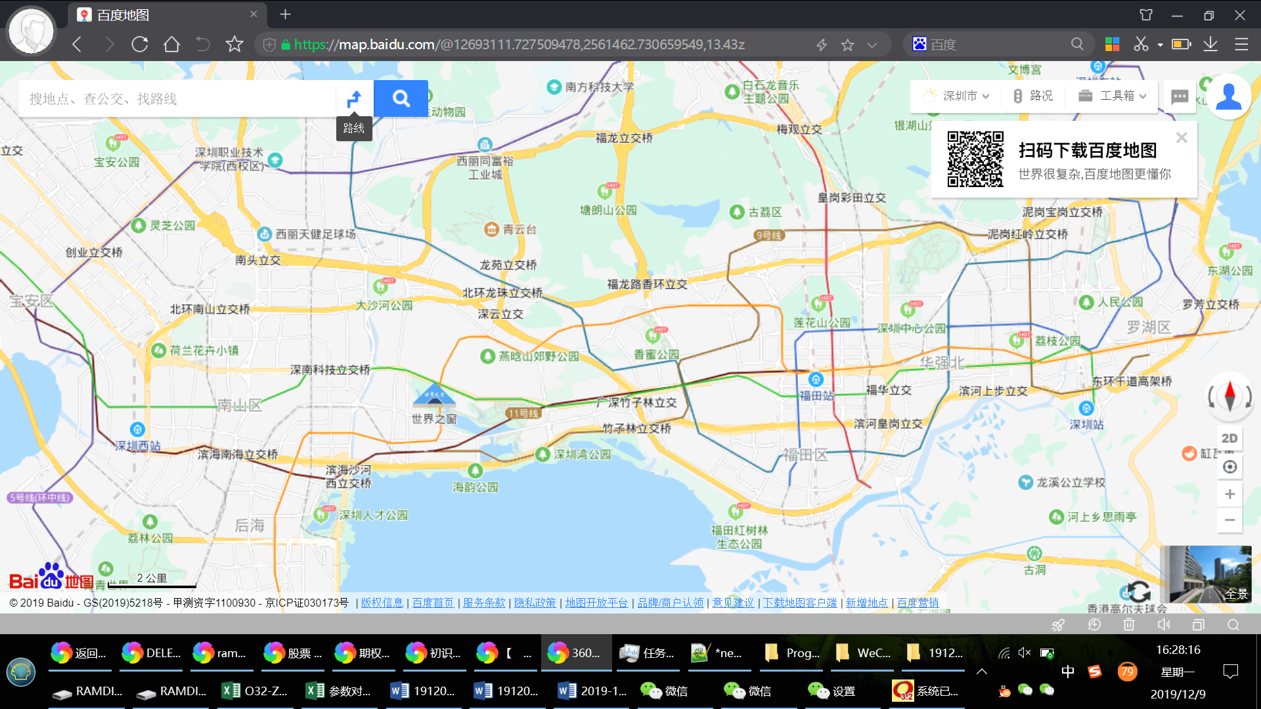Open the 股票 taskbar window
Image resolution: width=1261 pixels, height=709 pixels.
coord(294,653)
